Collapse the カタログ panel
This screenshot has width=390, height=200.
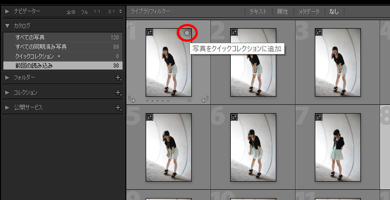(x=7, y=26)
